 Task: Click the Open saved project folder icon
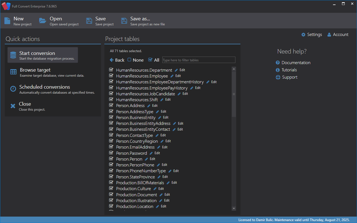point(43,21)
